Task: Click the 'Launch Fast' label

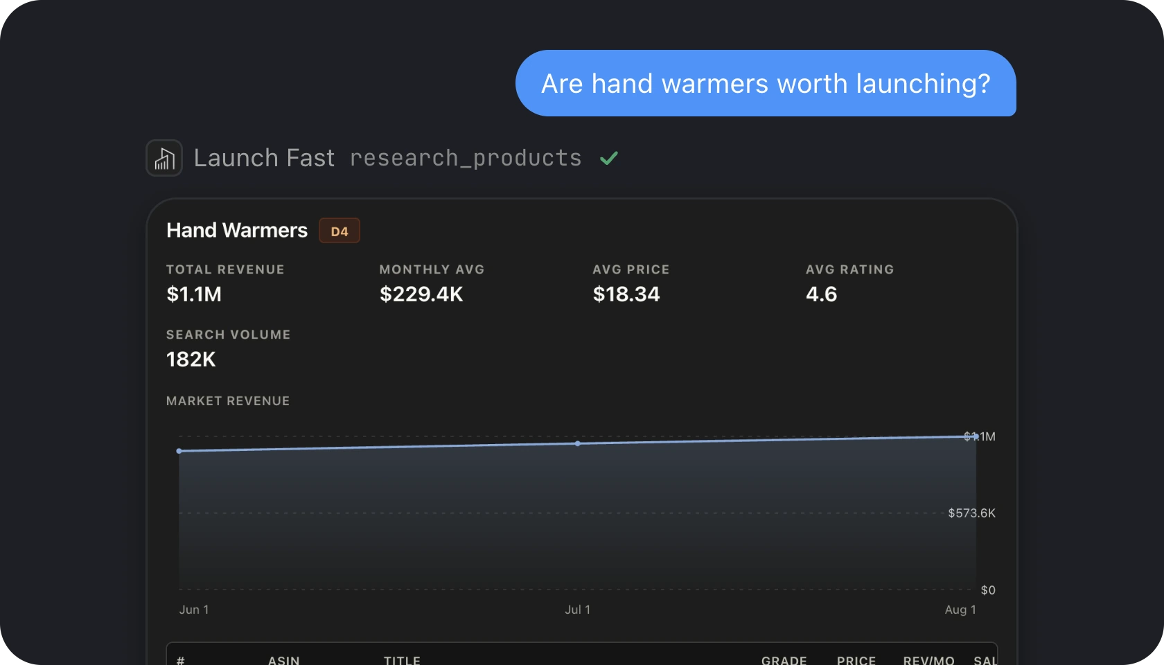Action: tap(264, 158)
